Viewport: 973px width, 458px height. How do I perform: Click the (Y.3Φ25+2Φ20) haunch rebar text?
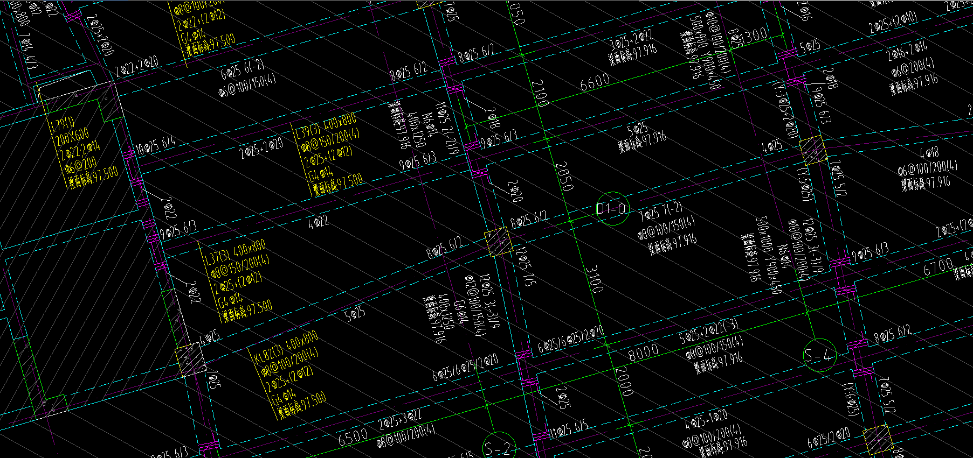(x=785, y=109)
